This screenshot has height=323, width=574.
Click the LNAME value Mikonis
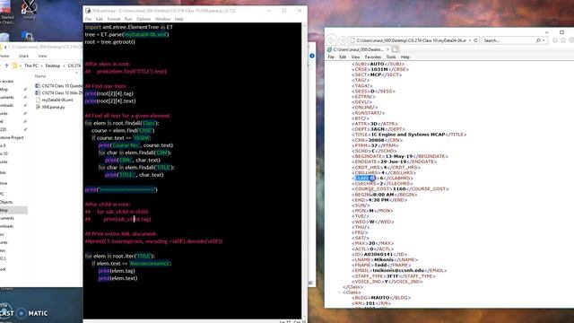(383, 259)
